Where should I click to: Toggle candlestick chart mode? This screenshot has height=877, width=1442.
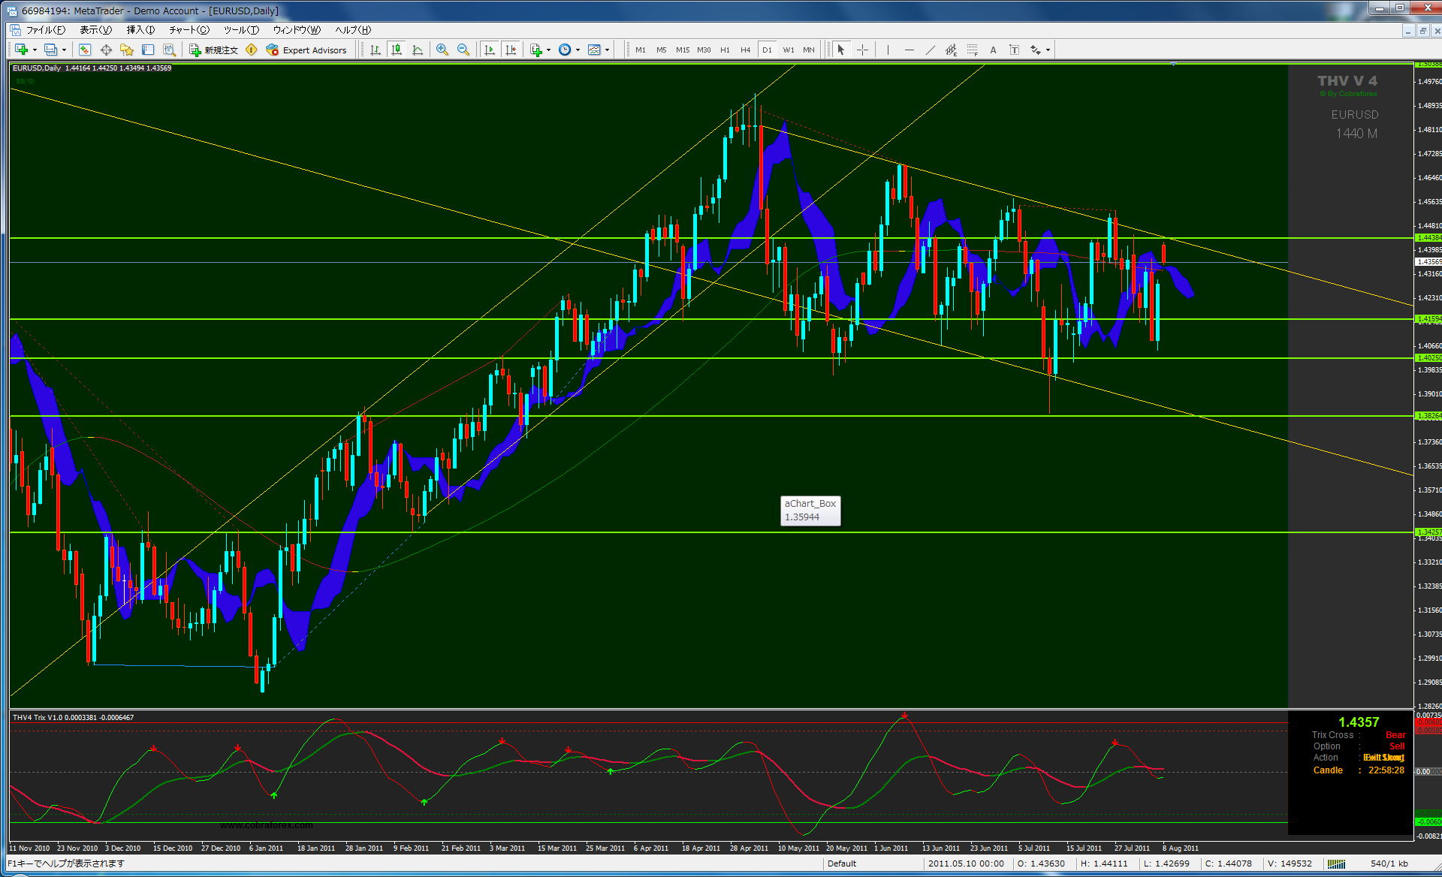pos(397,50)
